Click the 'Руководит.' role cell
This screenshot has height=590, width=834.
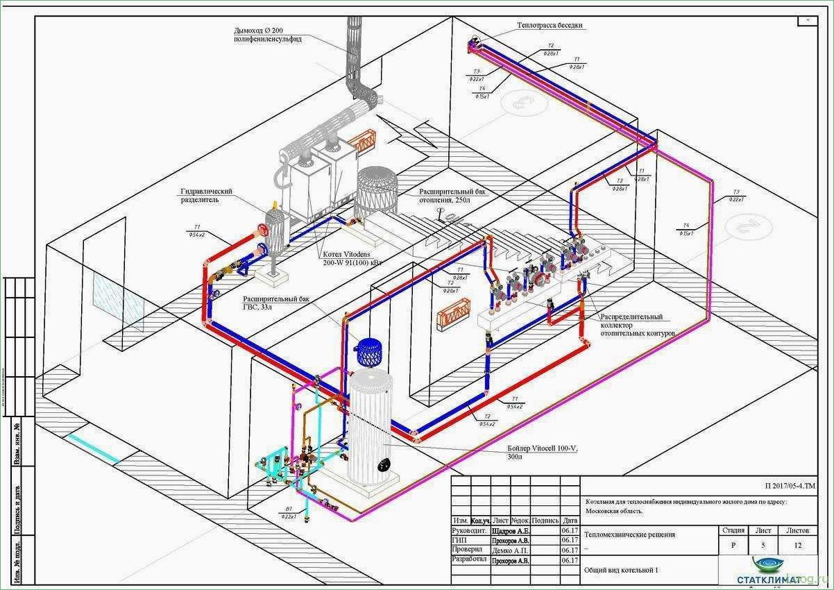(471, 530)
